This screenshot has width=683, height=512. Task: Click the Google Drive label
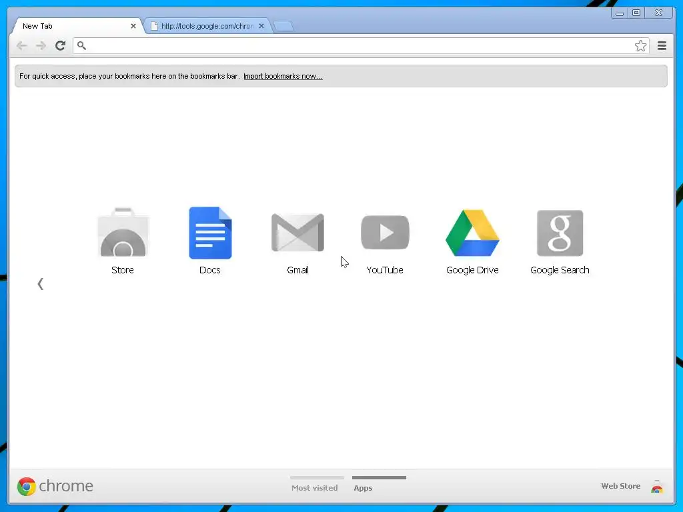click(x=472, y=270)
